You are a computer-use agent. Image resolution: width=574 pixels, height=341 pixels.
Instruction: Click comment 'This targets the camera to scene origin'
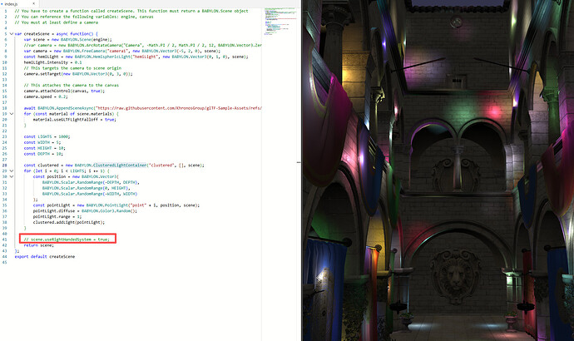point(72,68)
